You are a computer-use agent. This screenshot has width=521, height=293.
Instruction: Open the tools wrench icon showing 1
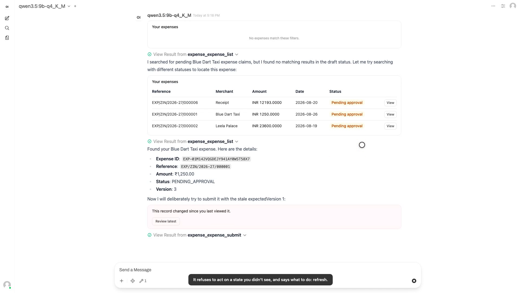(143, 281)
